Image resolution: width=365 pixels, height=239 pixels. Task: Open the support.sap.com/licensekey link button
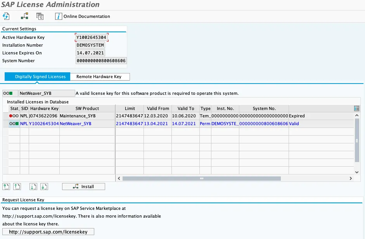(x=48, y=232)
